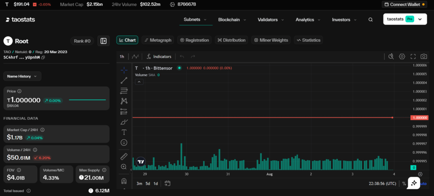434x196 pixels.
Task: Undo the last chart action
Action: pos(182,57)
